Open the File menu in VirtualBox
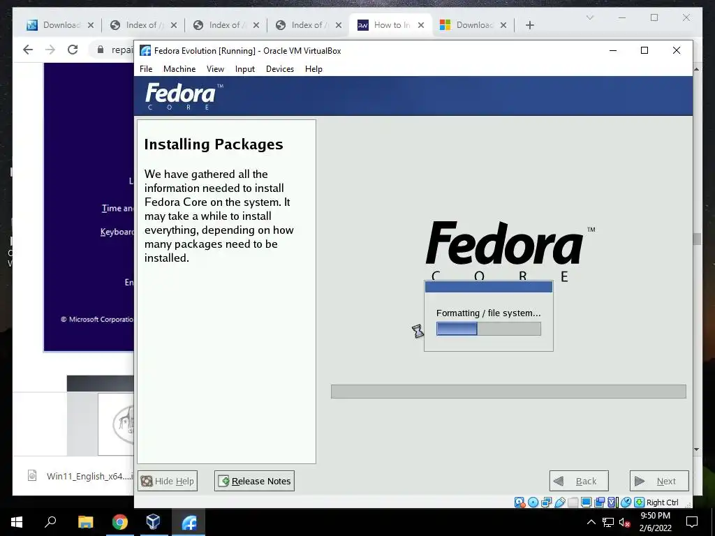Viewport: 715px width, 536px height. point(146,69)
